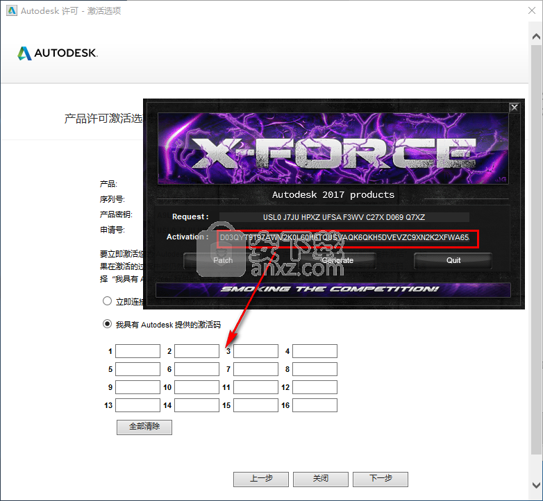Click activation code box 4

[315, 351]
